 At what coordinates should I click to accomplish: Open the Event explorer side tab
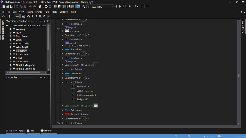pos(3,26)
